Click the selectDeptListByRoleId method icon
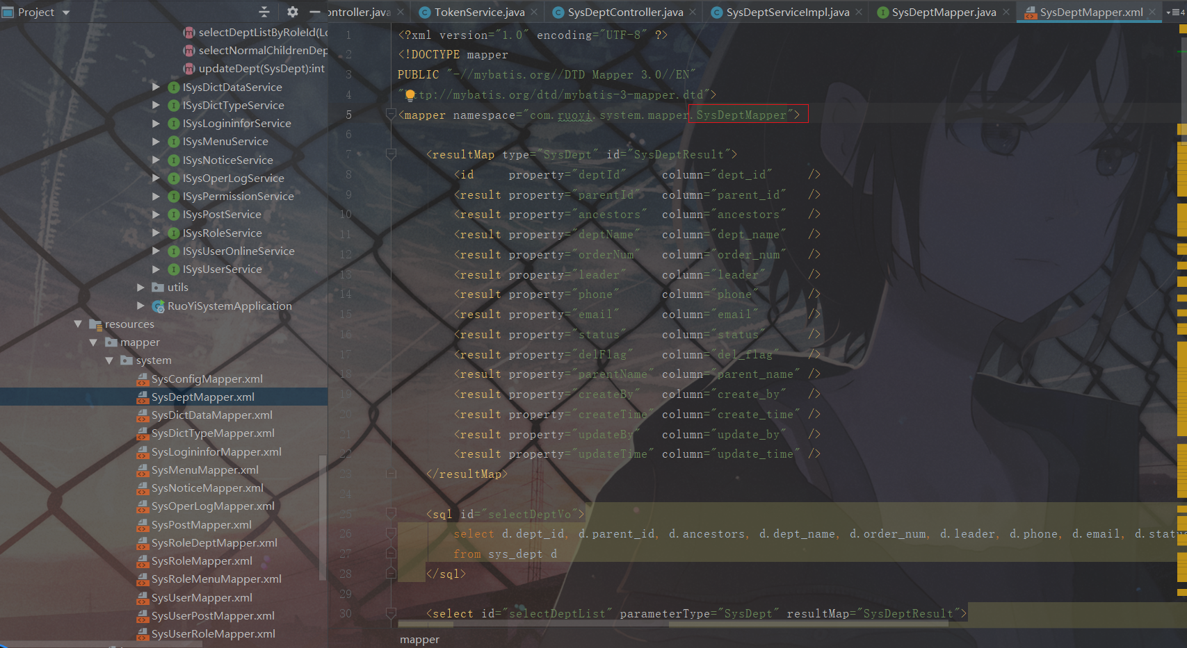1187x648 pixels. 188,32
